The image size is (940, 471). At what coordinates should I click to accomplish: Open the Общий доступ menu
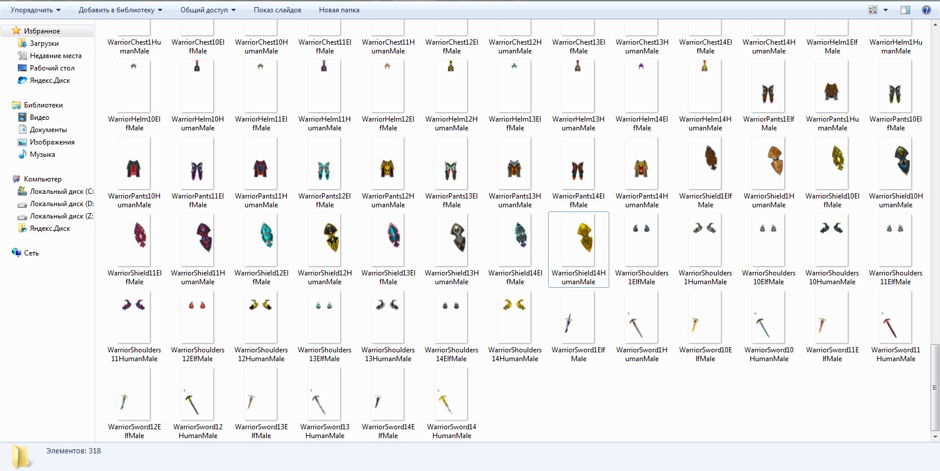[207, 10]
